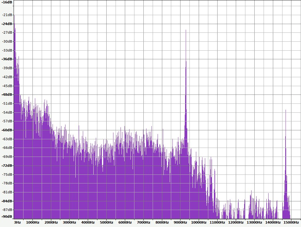Select the -90dB label at the bottom

coord(7,216)
